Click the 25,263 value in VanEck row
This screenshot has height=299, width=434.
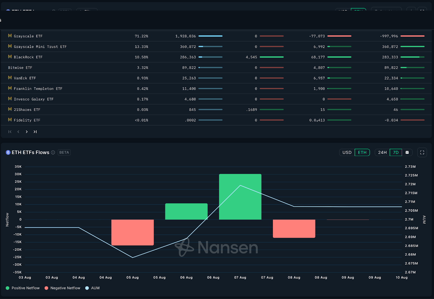pos(189,78)
